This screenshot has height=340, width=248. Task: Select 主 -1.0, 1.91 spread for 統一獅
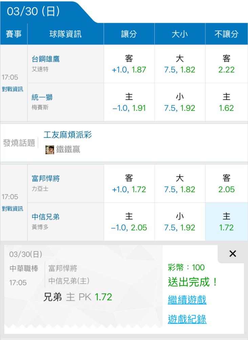coord(129,102)
